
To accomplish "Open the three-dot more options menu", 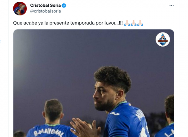I will pos(172,5).
